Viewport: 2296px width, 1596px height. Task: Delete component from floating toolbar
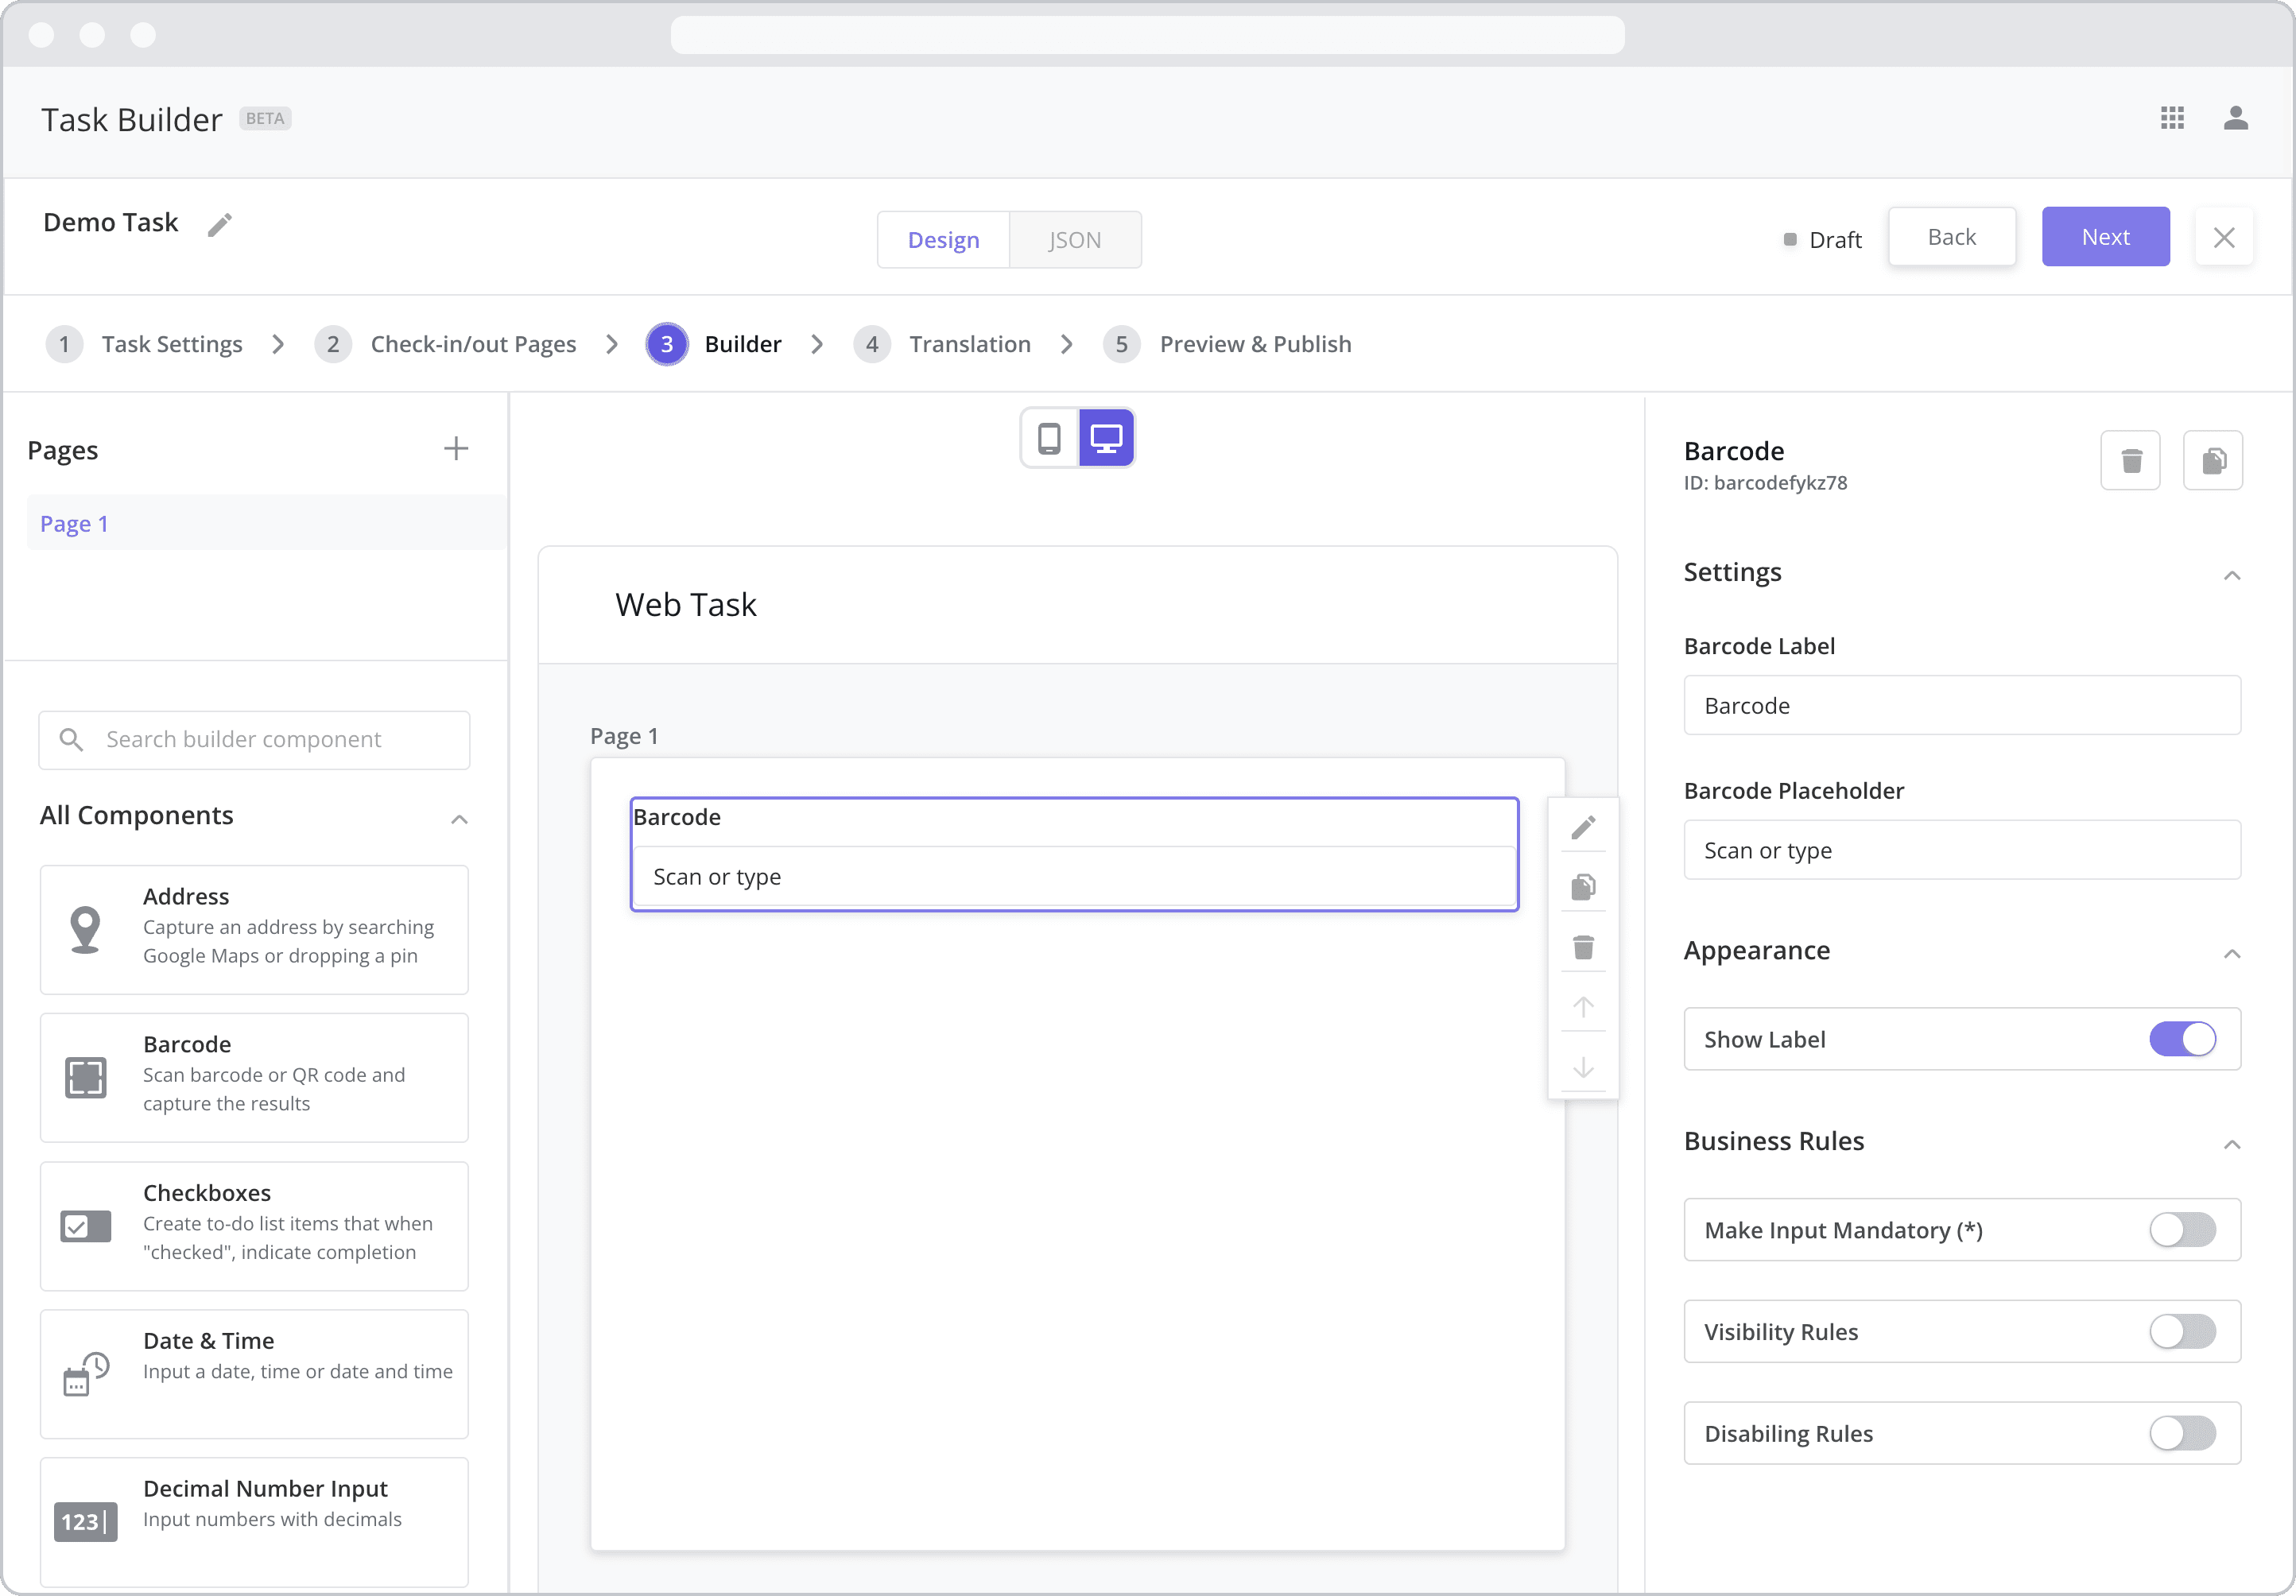click(x=1583, y=947)
